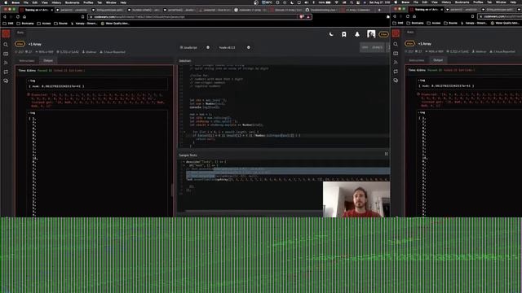Open the History menu in menu bar

(56, 2)
